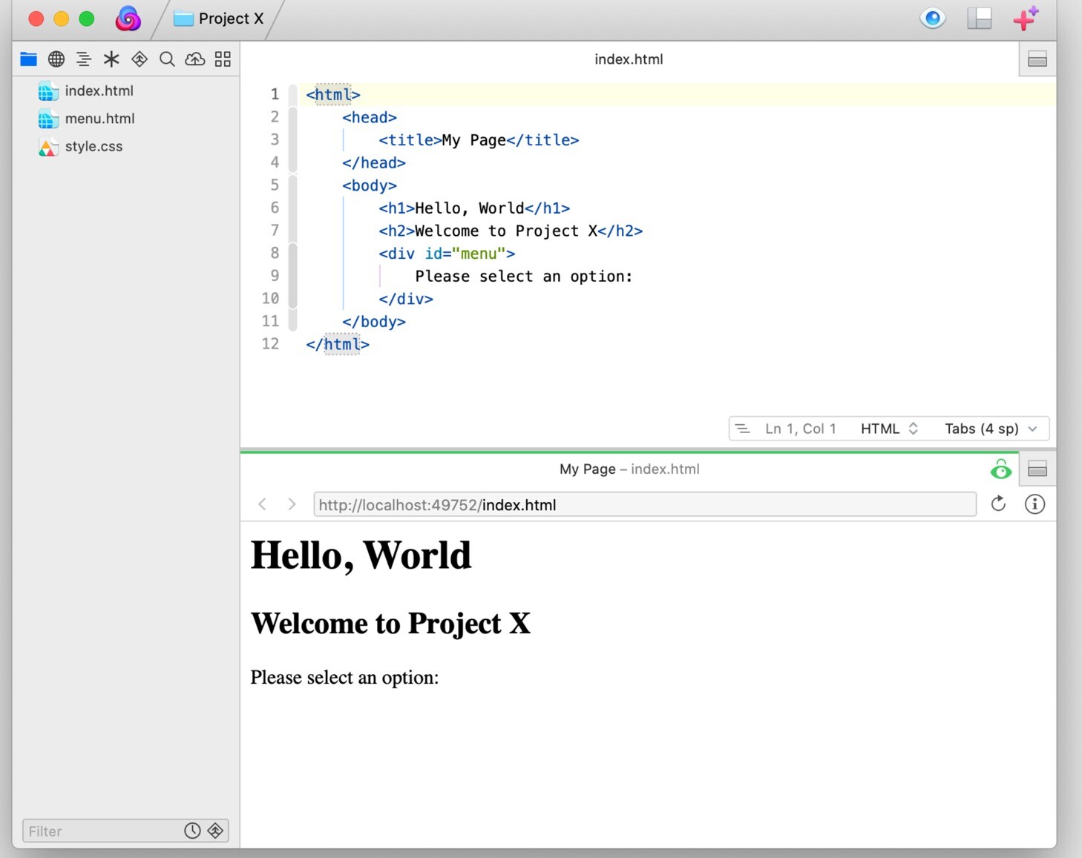
Task: Switch to the Project X tab
Action: tap(219, 19)
